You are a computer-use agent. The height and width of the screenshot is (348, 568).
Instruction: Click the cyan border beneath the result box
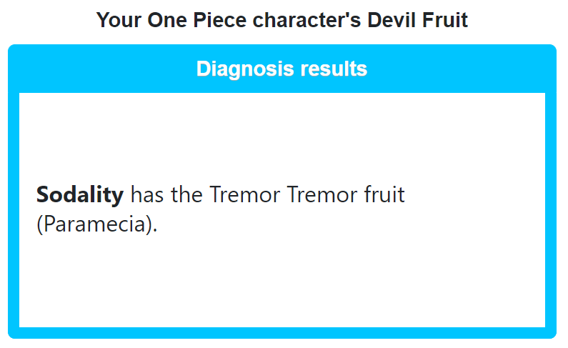(x=281, y=333)
